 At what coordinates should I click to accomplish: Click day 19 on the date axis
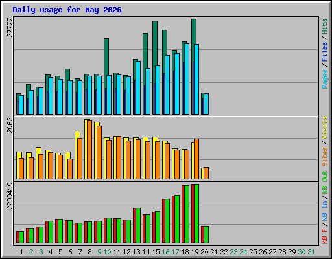point(195,252)
